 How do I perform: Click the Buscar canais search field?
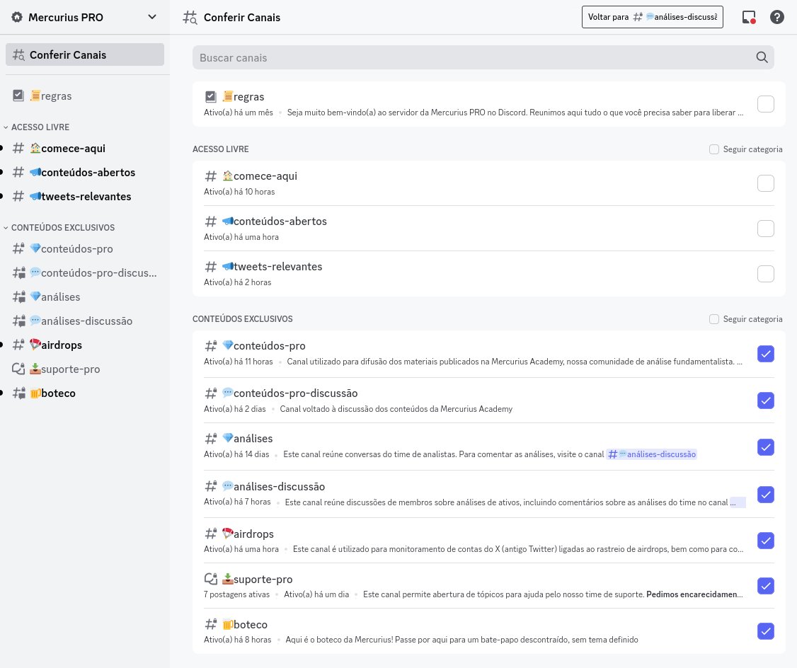483,57
